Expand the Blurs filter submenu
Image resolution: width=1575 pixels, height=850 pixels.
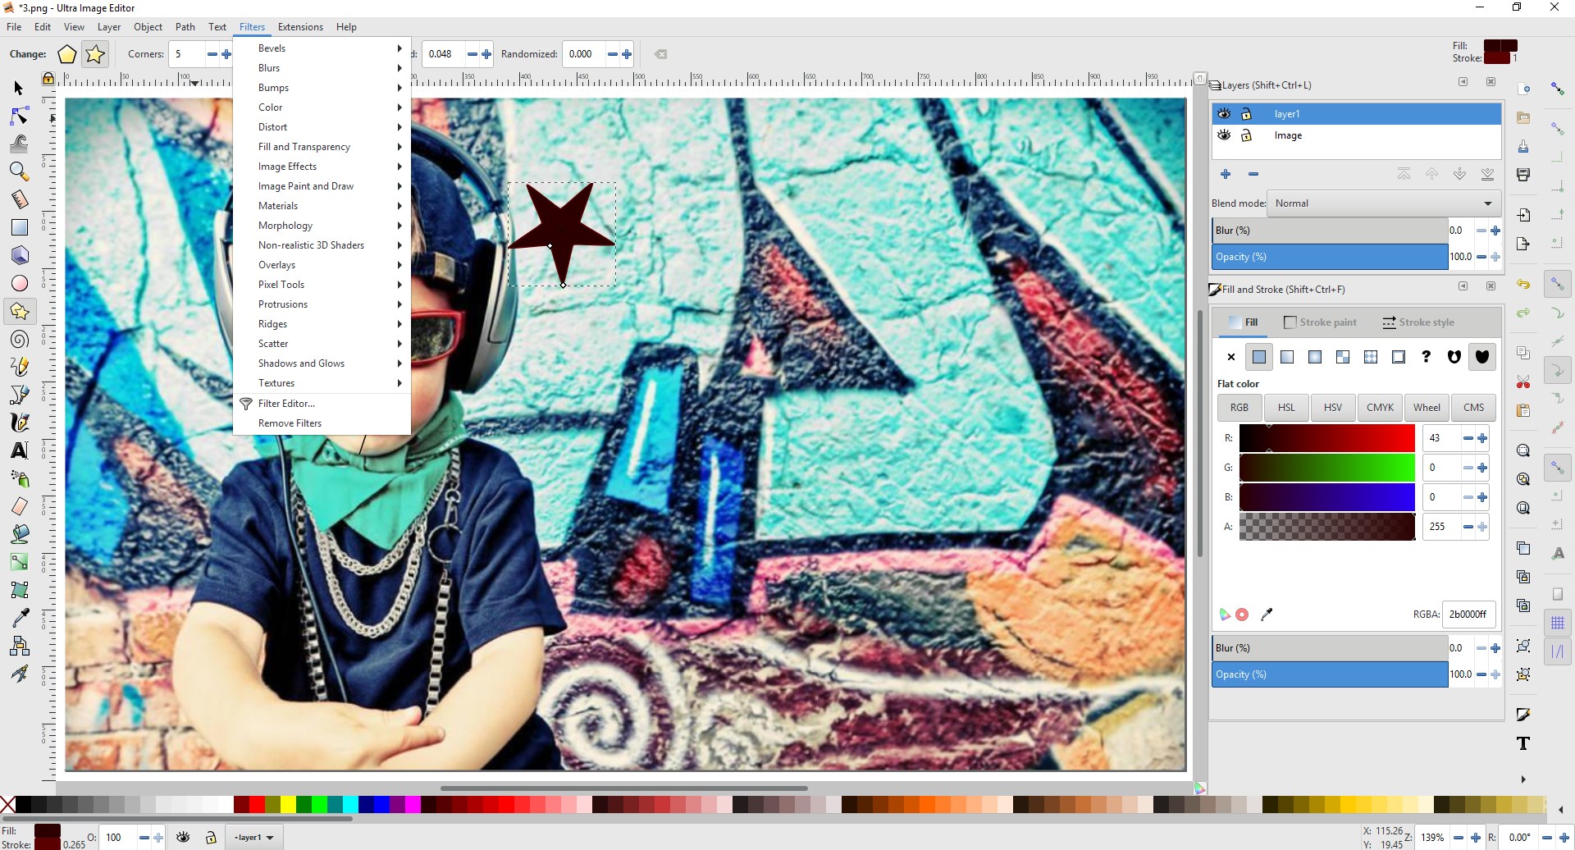click(322, 68)
